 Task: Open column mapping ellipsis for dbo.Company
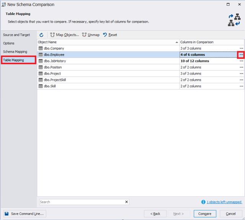241,48
